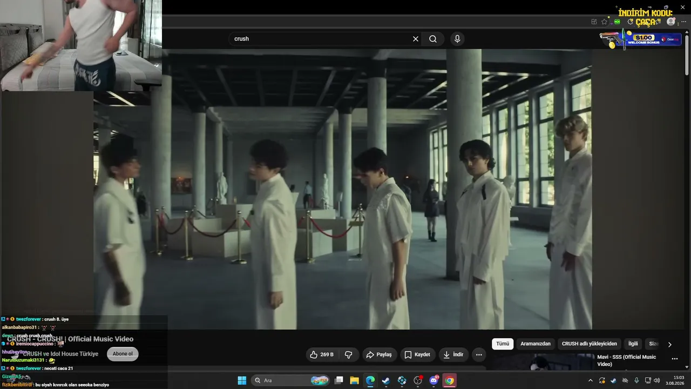The image size is (691, 389).
Task: Show more filter chips with right arrow
Action: click(x=670, y=344)
